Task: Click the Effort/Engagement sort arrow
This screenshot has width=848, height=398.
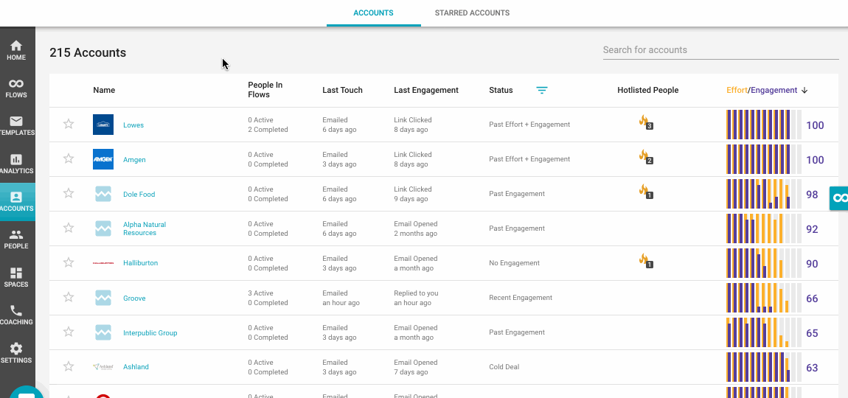Action: point(804,91)
